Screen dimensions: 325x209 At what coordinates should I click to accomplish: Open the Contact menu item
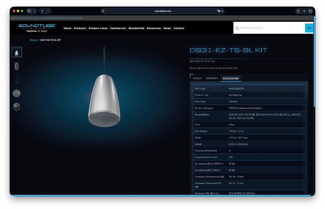[179, 28]
